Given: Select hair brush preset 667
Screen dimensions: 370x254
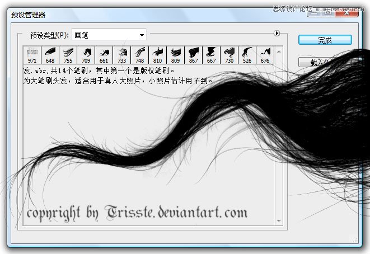Looking at the screenshot, I should pos(212,55).
